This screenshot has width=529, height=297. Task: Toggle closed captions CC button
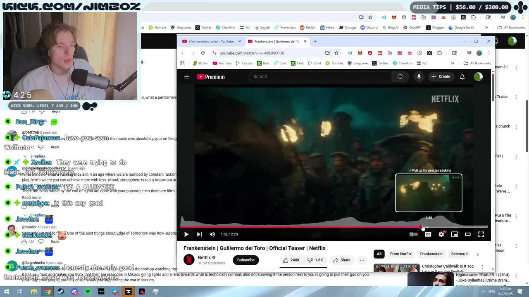point(428,234)
